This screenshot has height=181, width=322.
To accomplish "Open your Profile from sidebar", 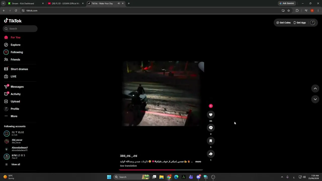I will tap(15, 109).
